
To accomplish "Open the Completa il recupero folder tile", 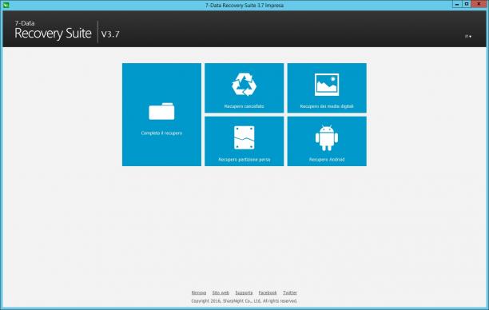I will click(x=161, y=114).
